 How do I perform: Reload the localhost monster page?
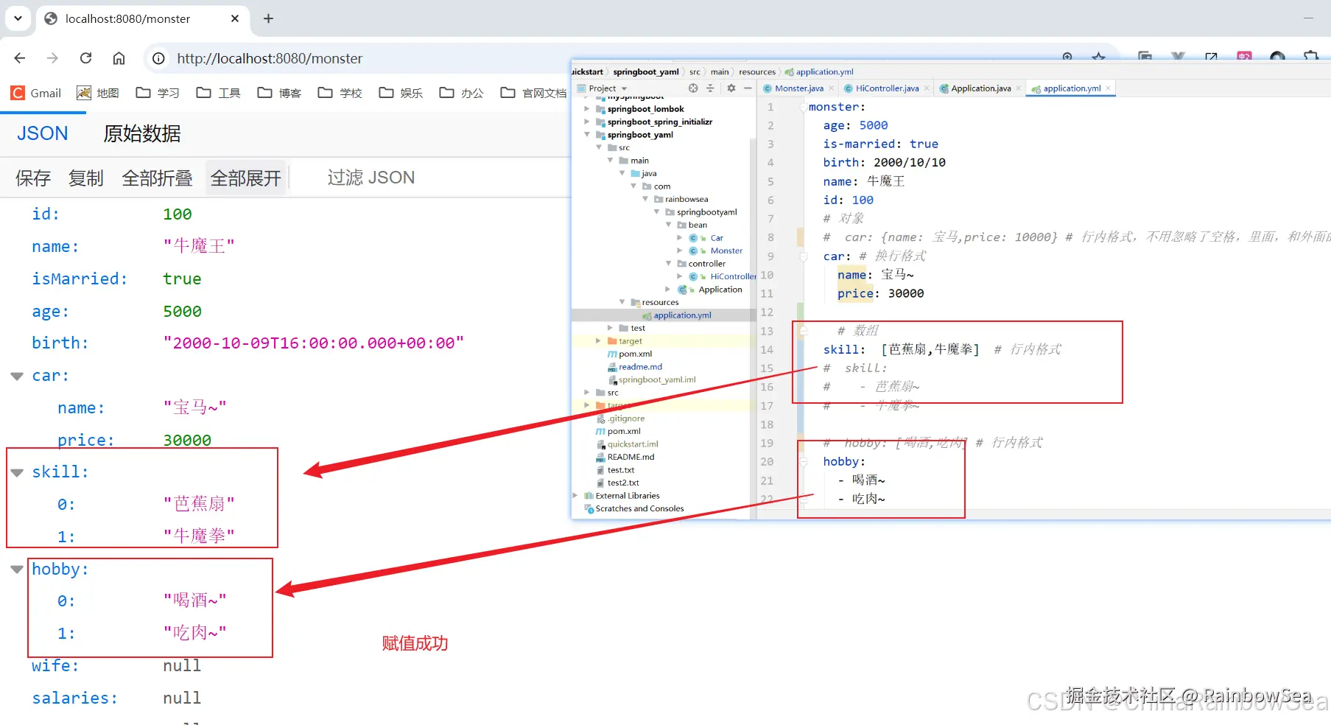[85, 58]
